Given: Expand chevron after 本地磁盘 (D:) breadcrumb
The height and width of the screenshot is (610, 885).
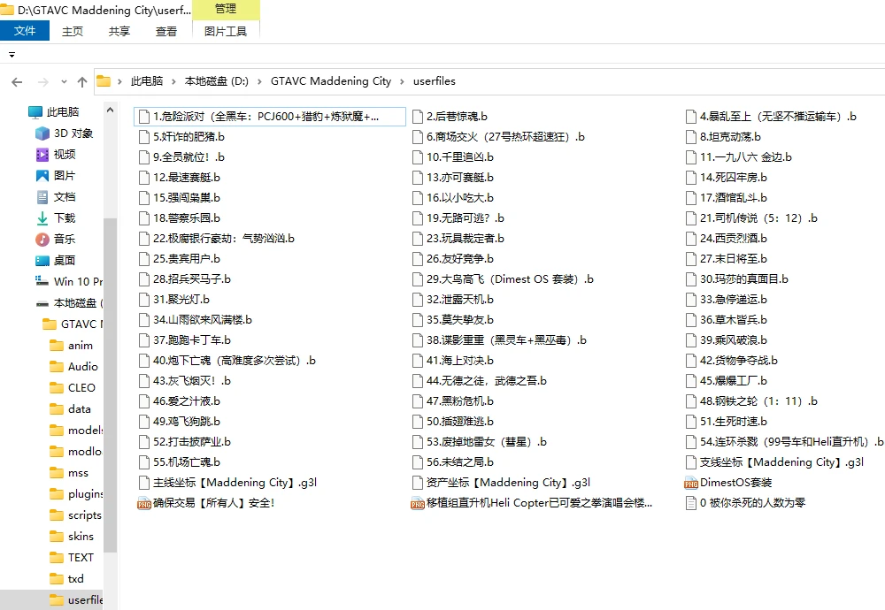Looking at the screenshot, I should [x=259, y=81].
